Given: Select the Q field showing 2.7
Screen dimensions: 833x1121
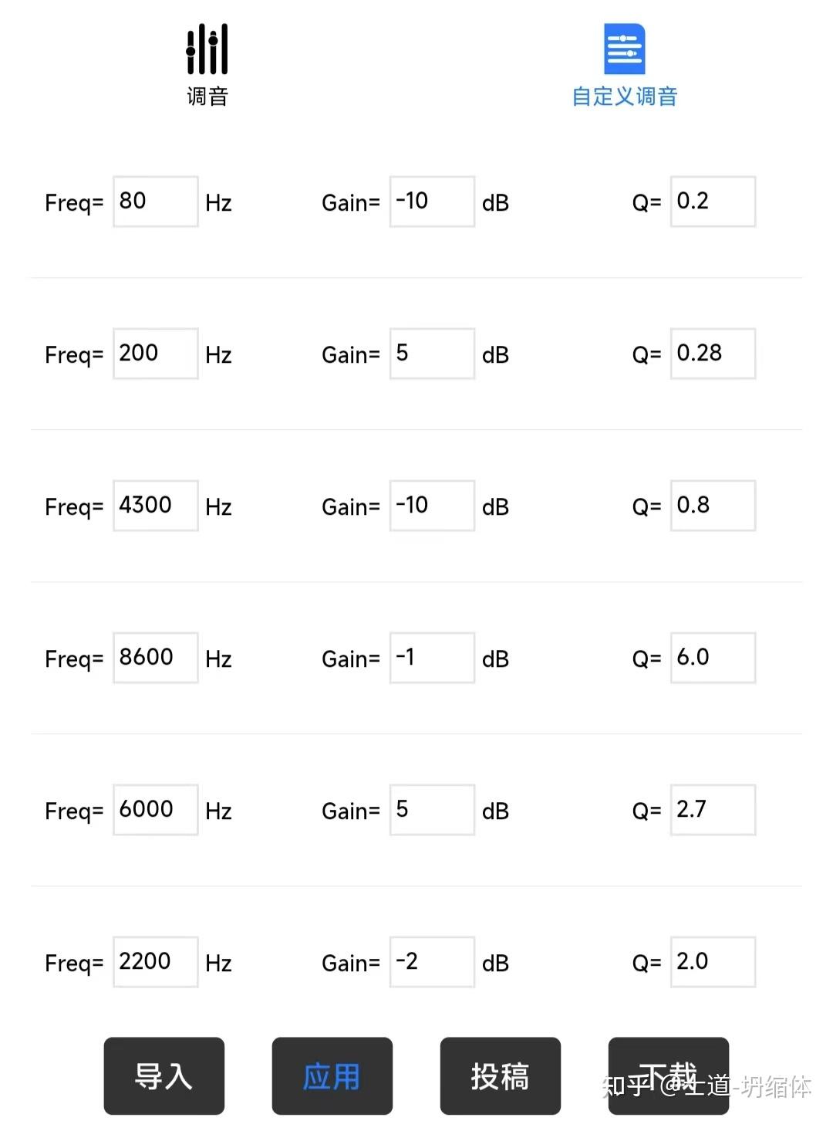Looking at the screenshot, I should coord(713,810).
